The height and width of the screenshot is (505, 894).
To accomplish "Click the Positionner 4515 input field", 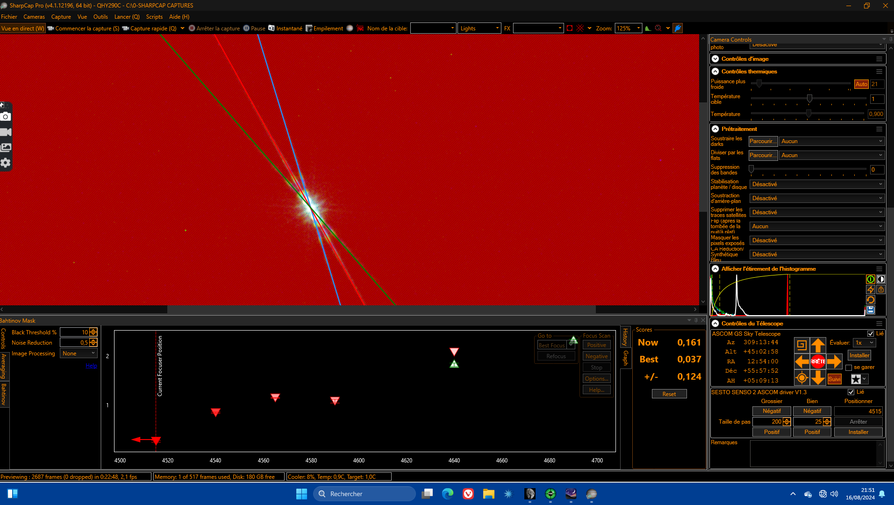I will pyautogui.click(x=858, y=411).
